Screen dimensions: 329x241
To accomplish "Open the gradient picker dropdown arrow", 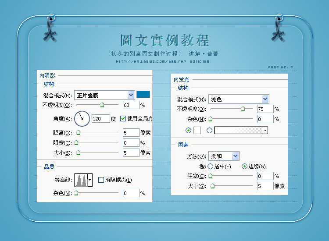I will coord(265,130).
